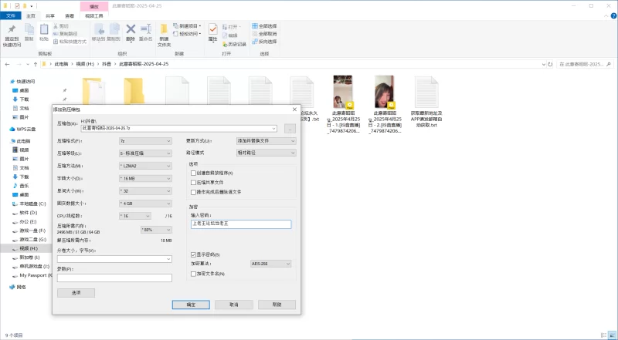Screen dimensions: 618x340
Task: Click the Delete (删除) X icon
Action: [131, 29]
